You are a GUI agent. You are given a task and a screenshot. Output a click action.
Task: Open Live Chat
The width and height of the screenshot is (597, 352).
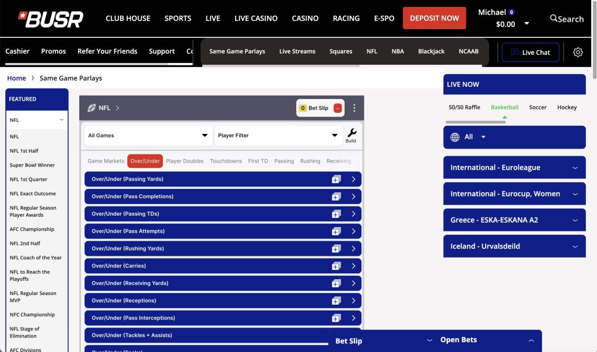pyautogui.click(x=531, y=52)
